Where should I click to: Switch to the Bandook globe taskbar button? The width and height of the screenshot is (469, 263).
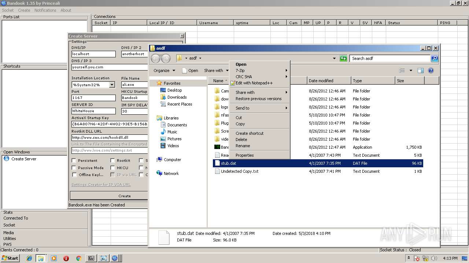(115, 258)
